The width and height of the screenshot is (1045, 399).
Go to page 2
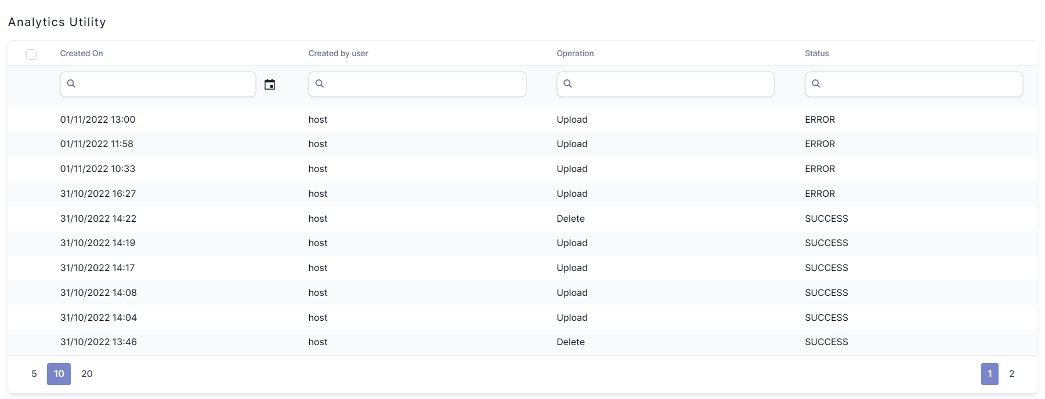[x=1011, y=374]
